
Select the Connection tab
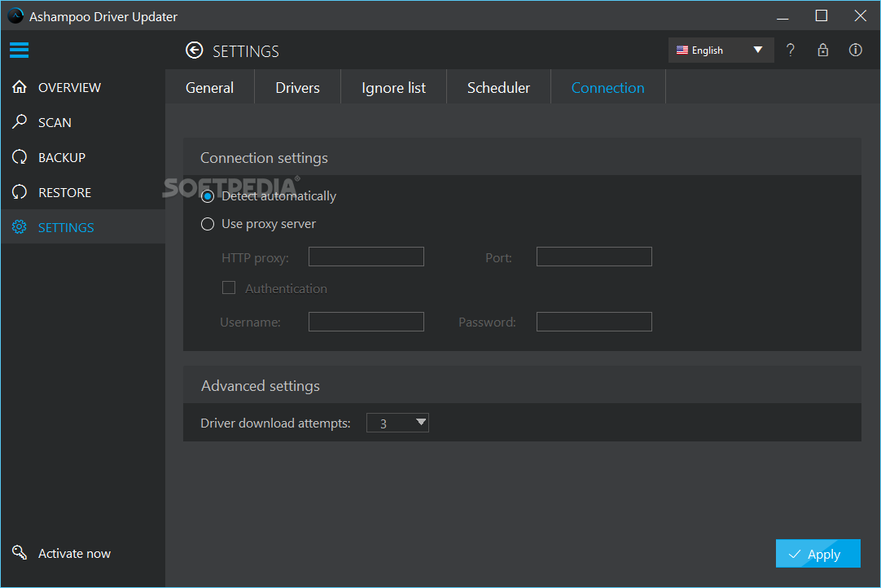(x=608, y=87)
